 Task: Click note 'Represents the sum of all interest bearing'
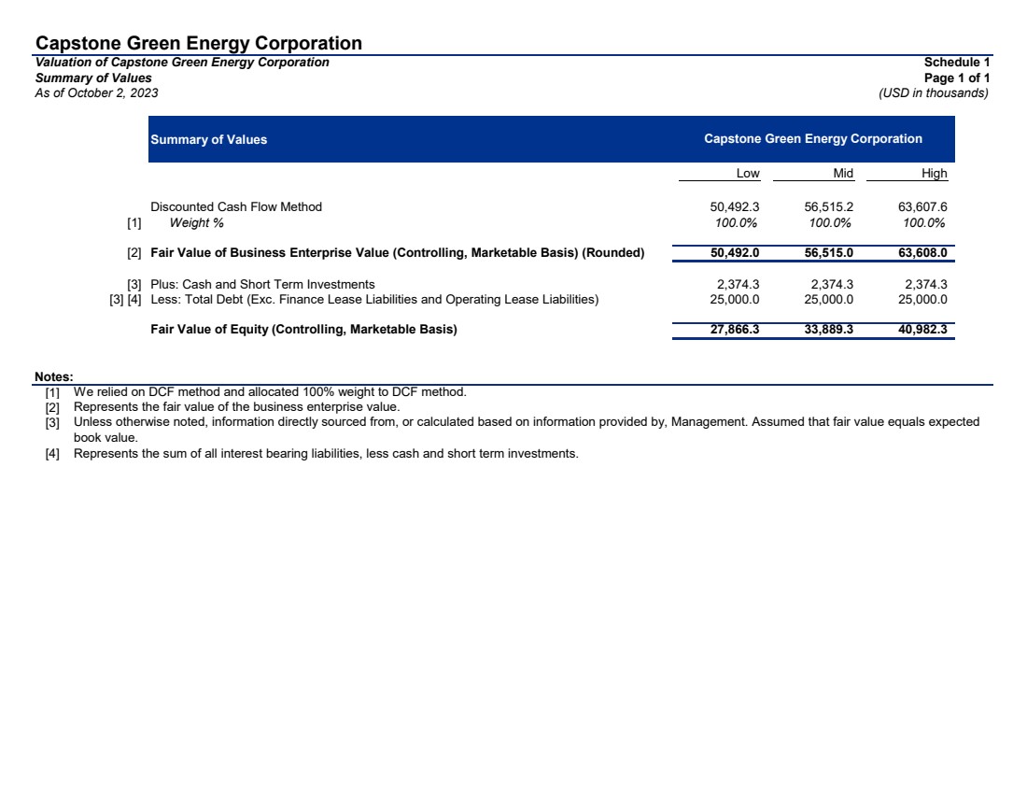coord(326,454)
